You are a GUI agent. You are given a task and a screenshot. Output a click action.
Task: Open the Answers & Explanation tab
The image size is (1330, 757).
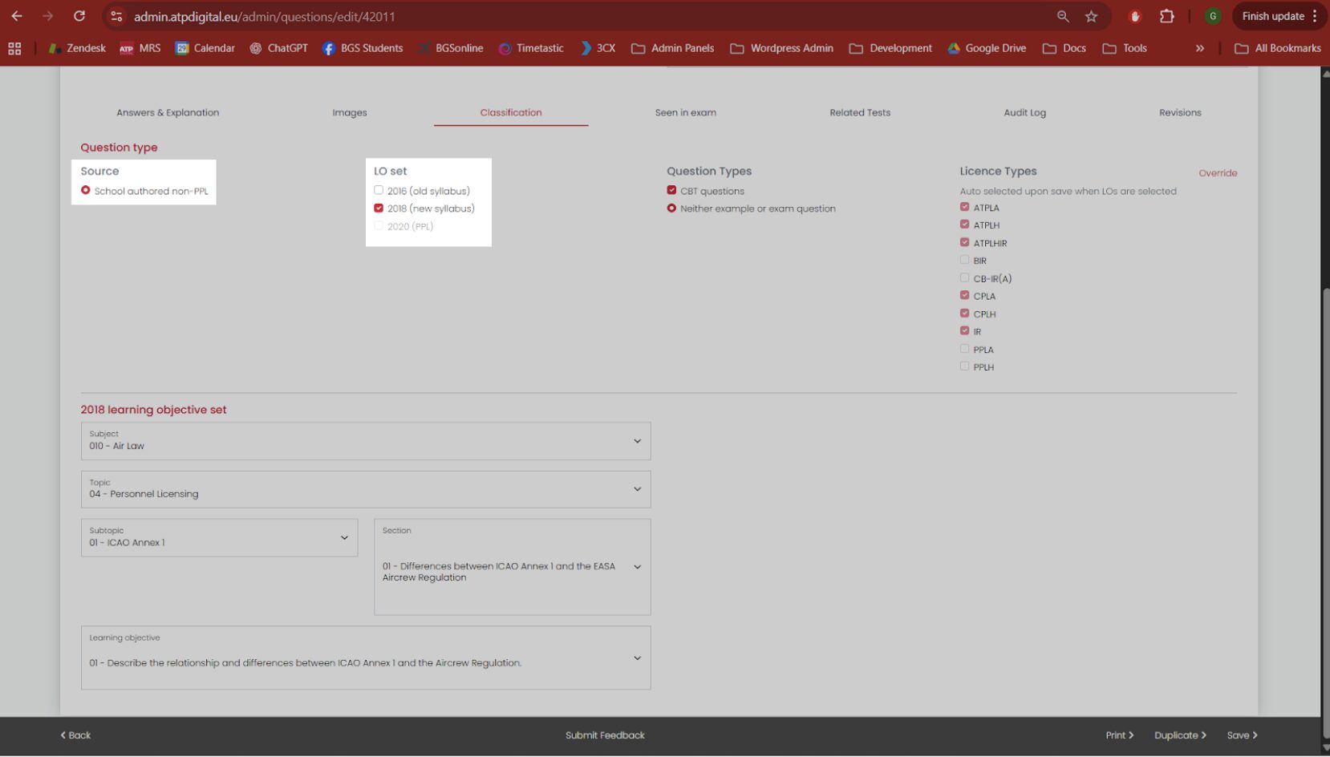pos(168,112)
